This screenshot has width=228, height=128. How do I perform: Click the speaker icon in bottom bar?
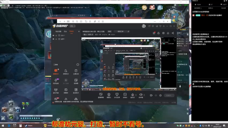[x=141, y=95]
